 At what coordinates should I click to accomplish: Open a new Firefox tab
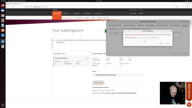(x=24, y=4)
